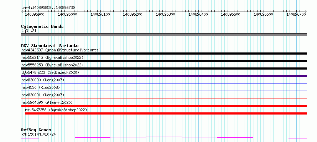The width and height of the screenshot is (317, 142).
Task: Open nsv5562145 ByrskaBishop2022 variant label
Action: (x=52, y=57)
